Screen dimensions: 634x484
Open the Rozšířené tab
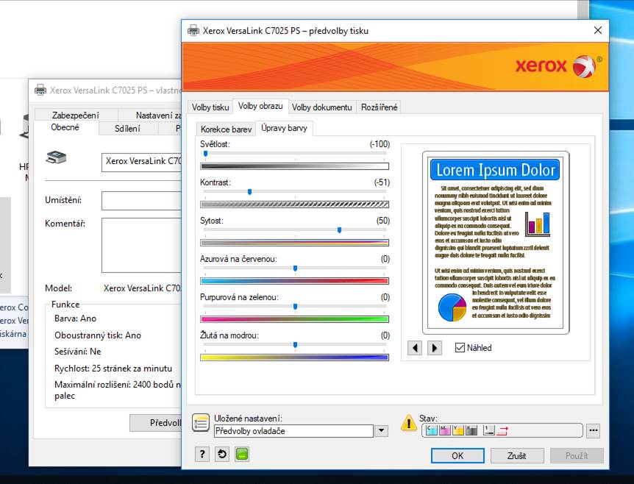[x=379, y=107]
